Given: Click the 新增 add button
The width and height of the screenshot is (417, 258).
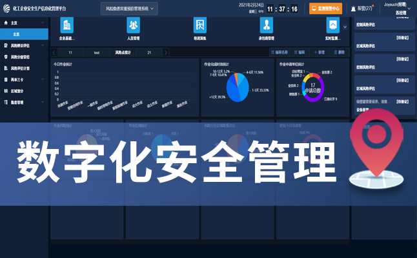Looking at the screenshot, I should [x=320, y=52].
